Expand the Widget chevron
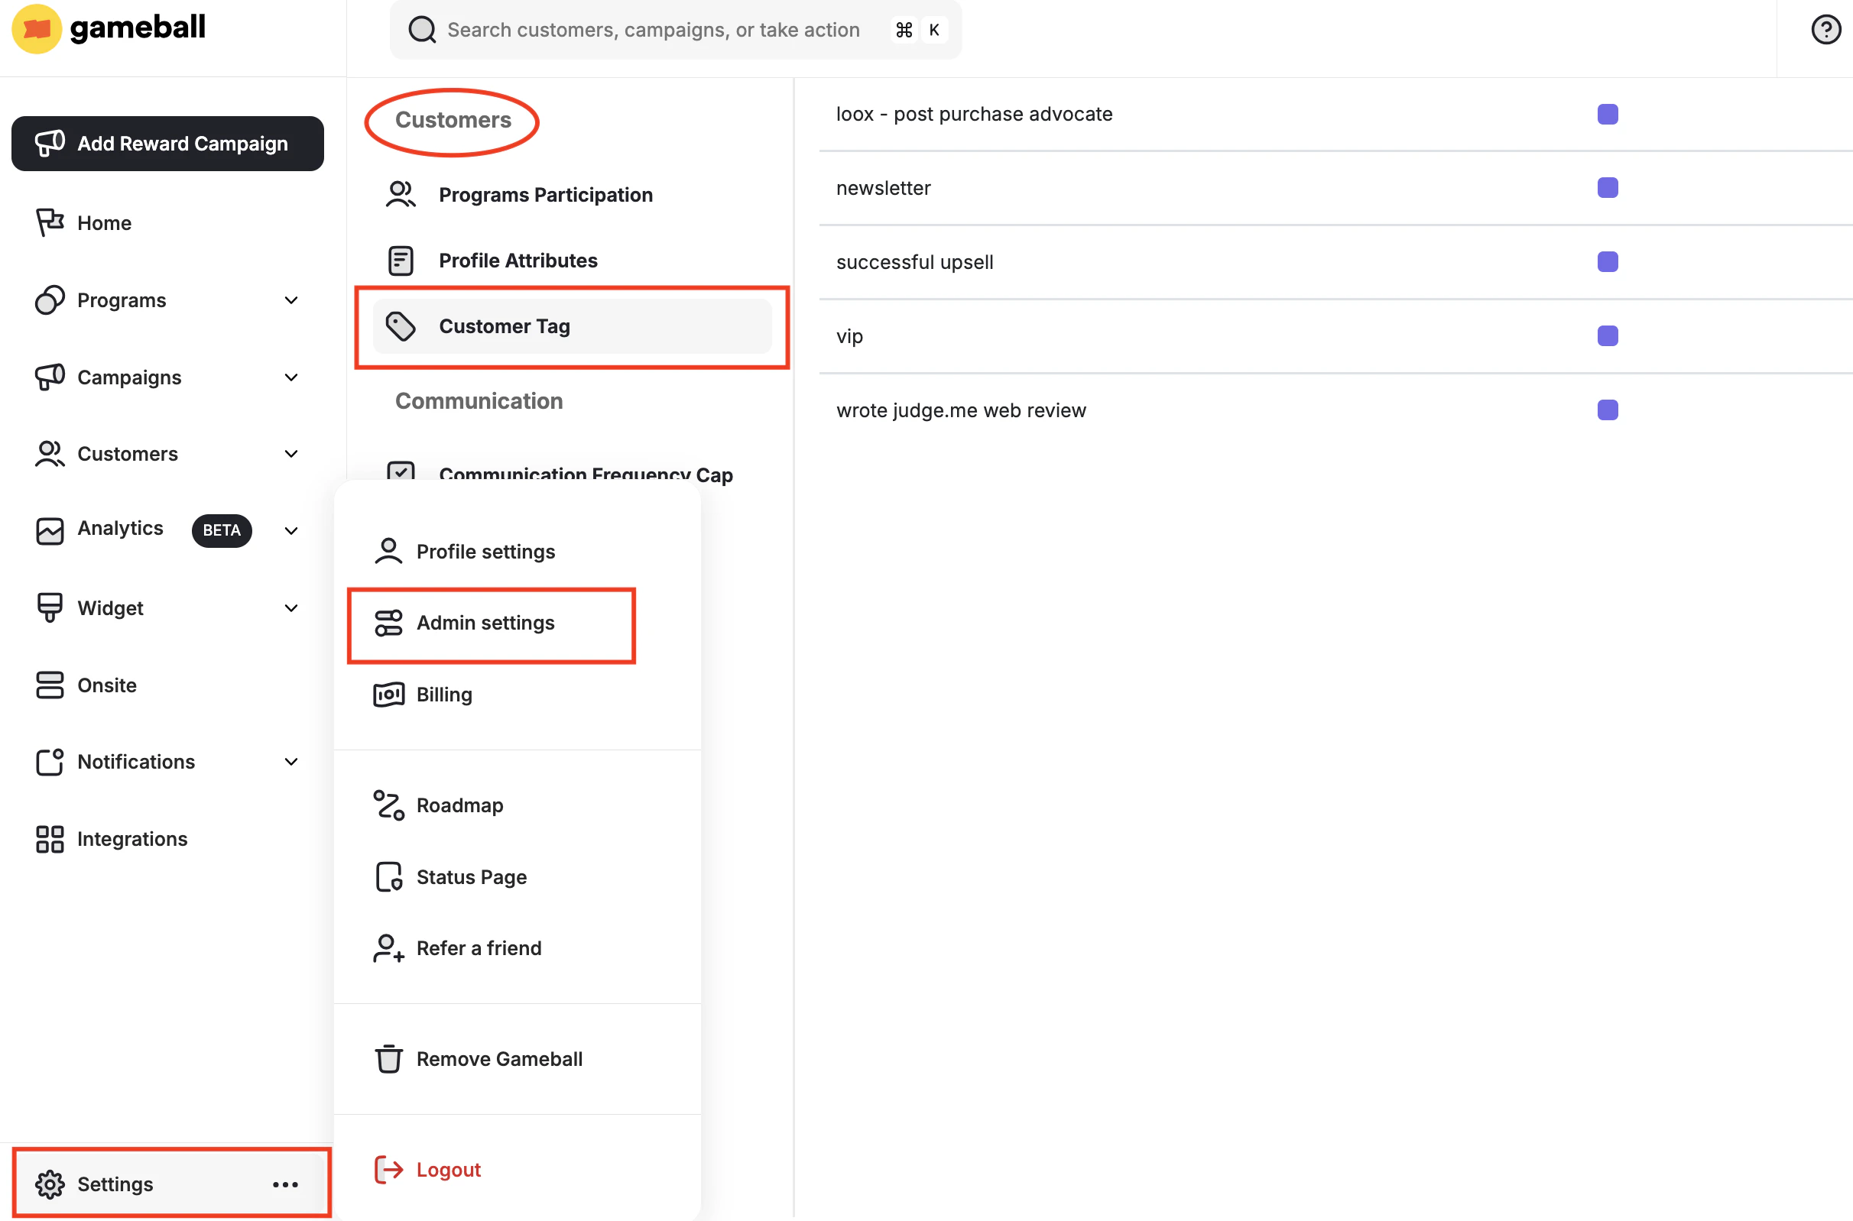 [x=291, y=607]
